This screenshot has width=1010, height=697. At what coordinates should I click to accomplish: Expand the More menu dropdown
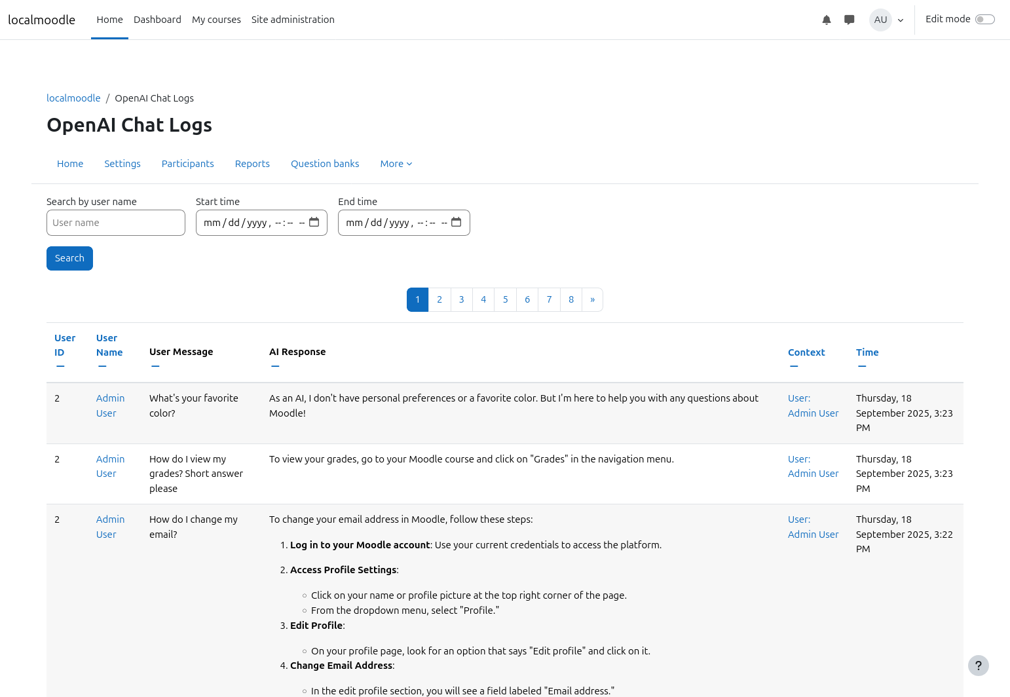396,164
